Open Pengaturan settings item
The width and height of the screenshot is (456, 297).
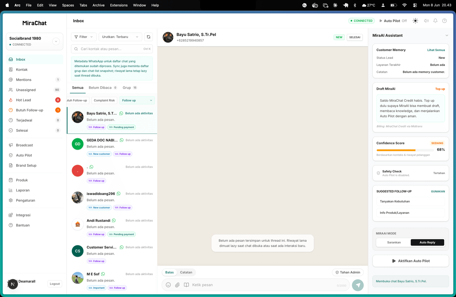click(x=34, y=201)
